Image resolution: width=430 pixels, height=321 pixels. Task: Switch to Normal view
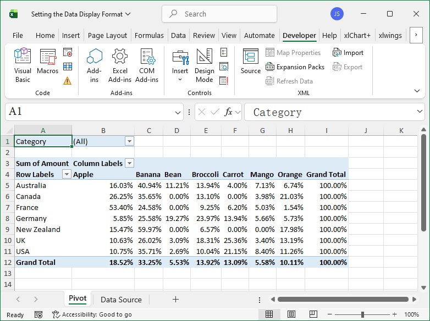pyautogui.click(x=269, y=314)
